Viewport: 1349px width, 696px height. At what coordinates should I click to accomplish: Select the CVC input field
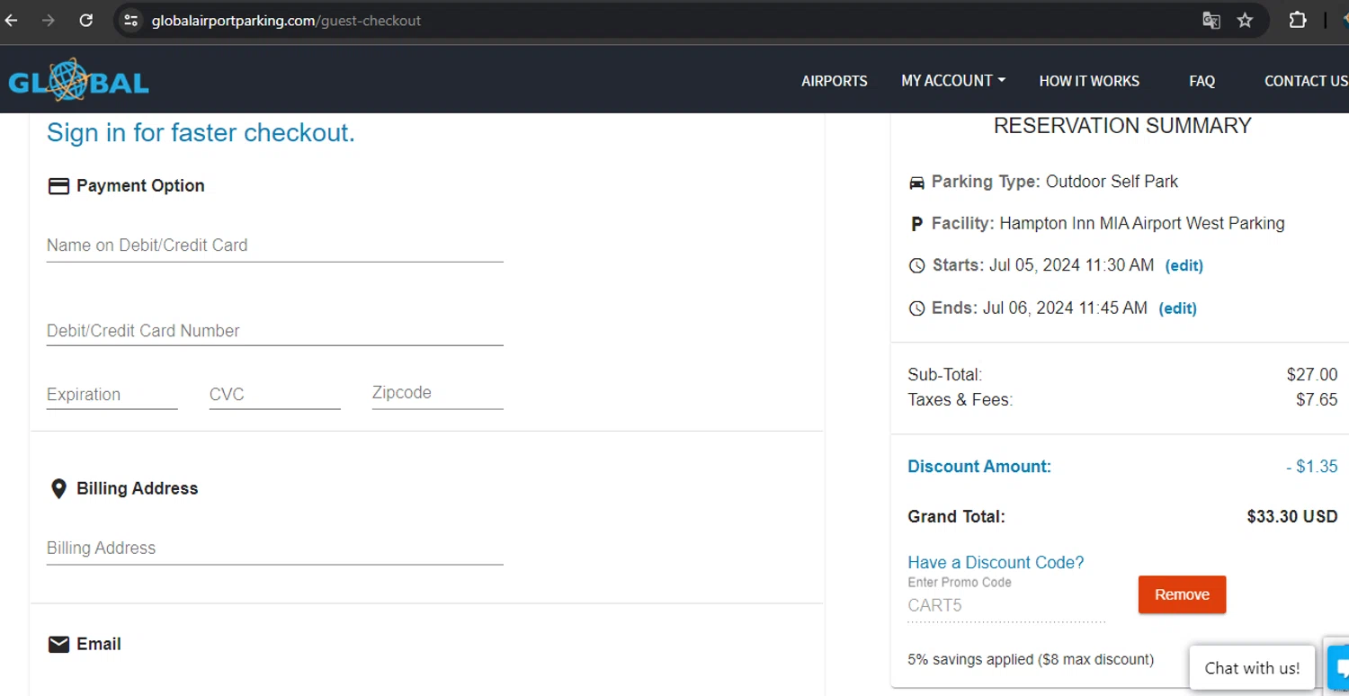274,395
